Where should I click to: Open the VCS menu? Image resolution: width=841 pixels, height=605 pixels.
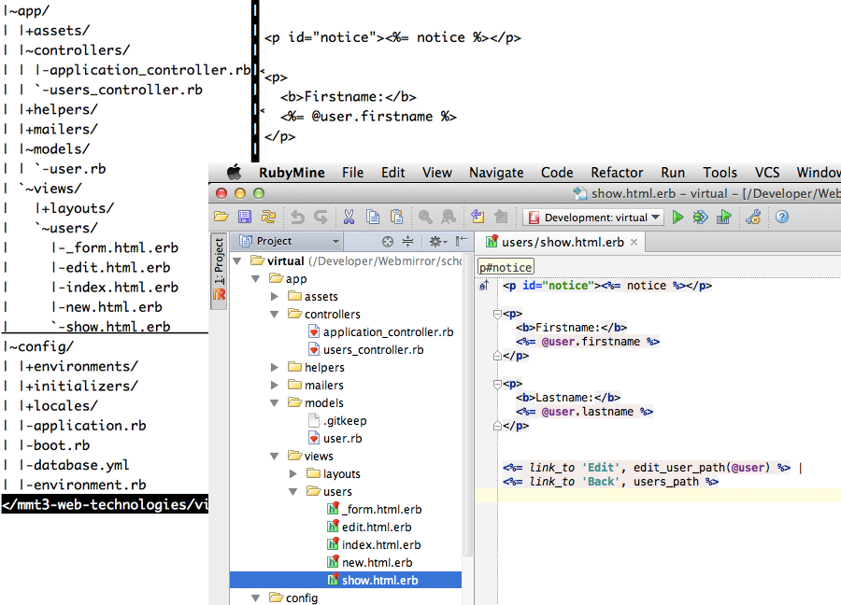(767, 173)
